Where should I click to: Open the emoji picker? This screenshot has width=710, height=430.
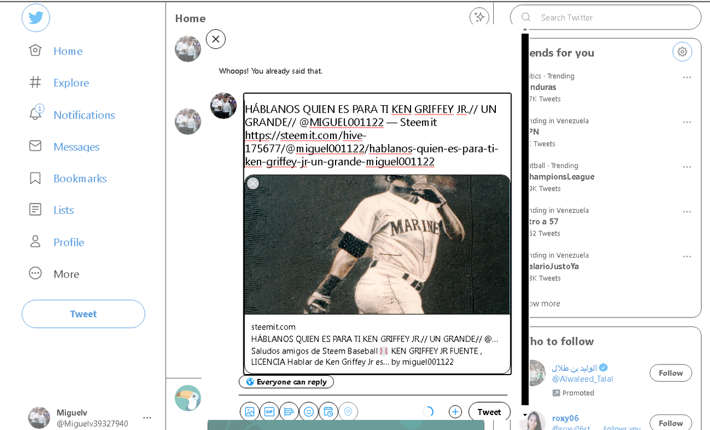point(309,412)
